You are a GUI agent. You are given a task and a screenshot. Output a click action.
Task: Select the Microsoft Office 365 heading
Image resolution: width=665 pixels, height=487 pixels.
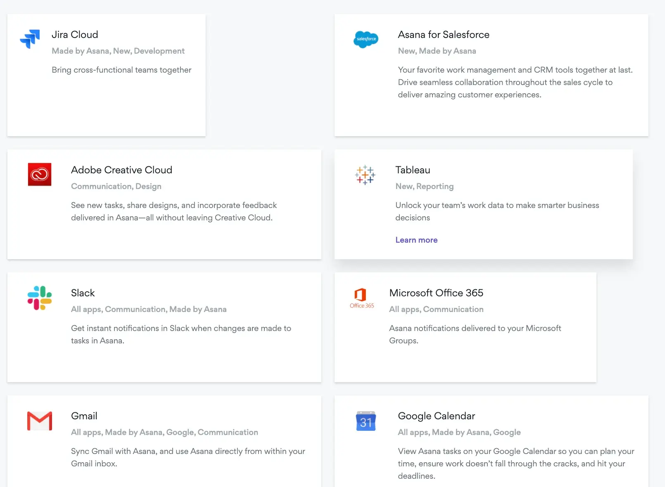(x=436, y=293)
